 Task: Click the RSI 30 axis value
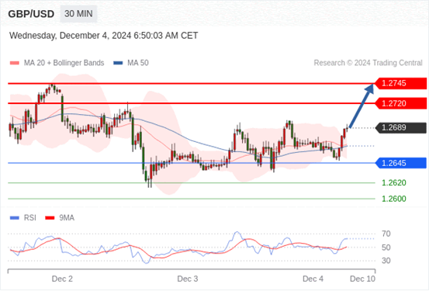[386, 261]
